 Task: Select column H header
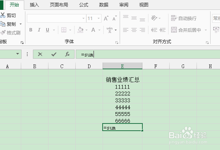tap(209, 66)
